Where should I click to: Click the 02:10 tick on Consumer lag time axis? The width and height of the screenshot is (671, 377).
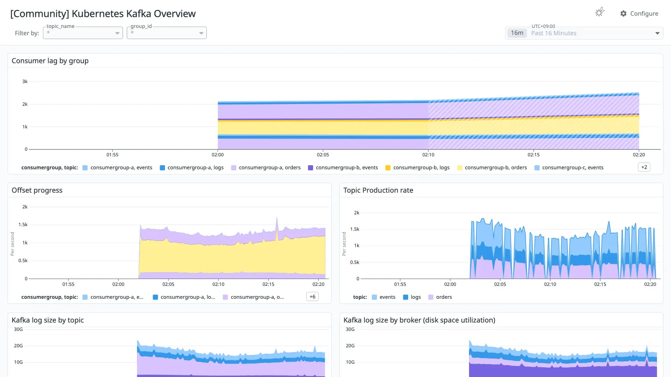pos(428,155)
